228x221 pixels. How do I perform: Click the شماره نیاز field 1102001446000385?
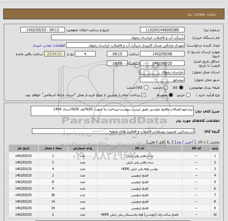[162, 30]
